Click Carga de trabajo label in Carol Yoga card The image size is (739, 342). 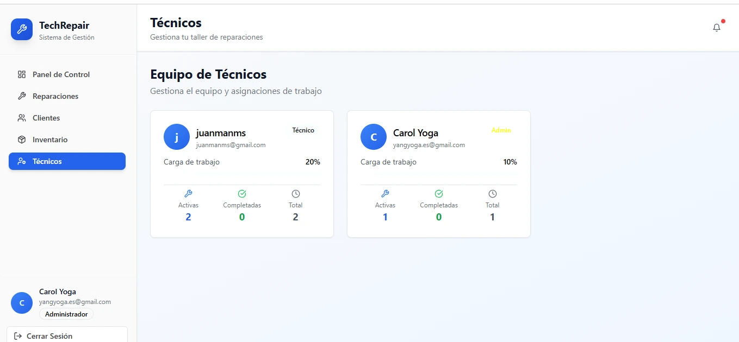tap(388, 162)
